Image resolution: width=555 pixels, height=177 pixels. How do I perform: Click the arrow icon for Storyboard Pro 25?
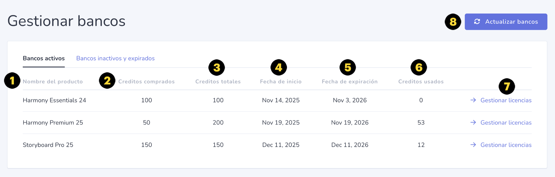point(473,145)
